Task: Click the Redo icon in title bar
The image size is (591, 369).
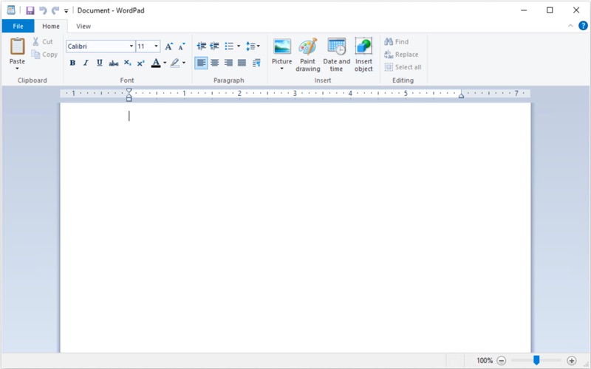Action: [x=55, y=10]
